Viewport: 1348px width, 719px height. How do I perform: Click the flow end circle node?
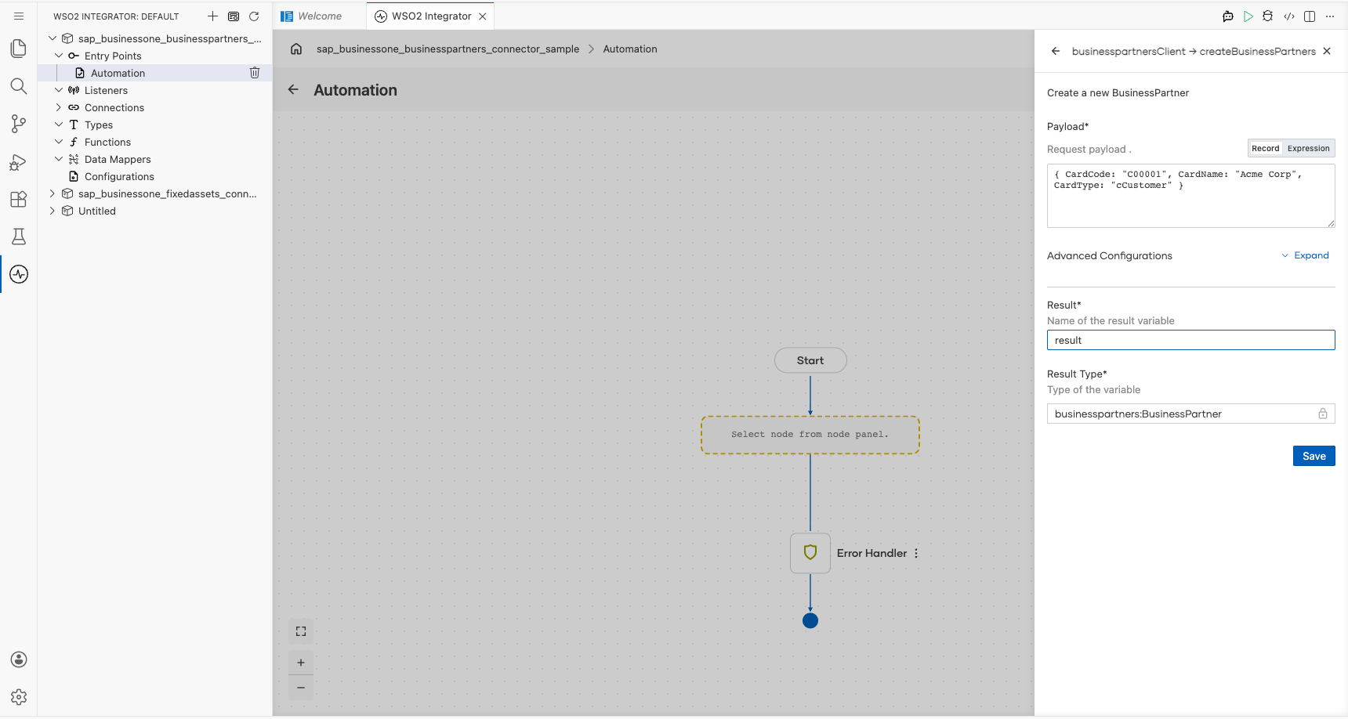810,620
